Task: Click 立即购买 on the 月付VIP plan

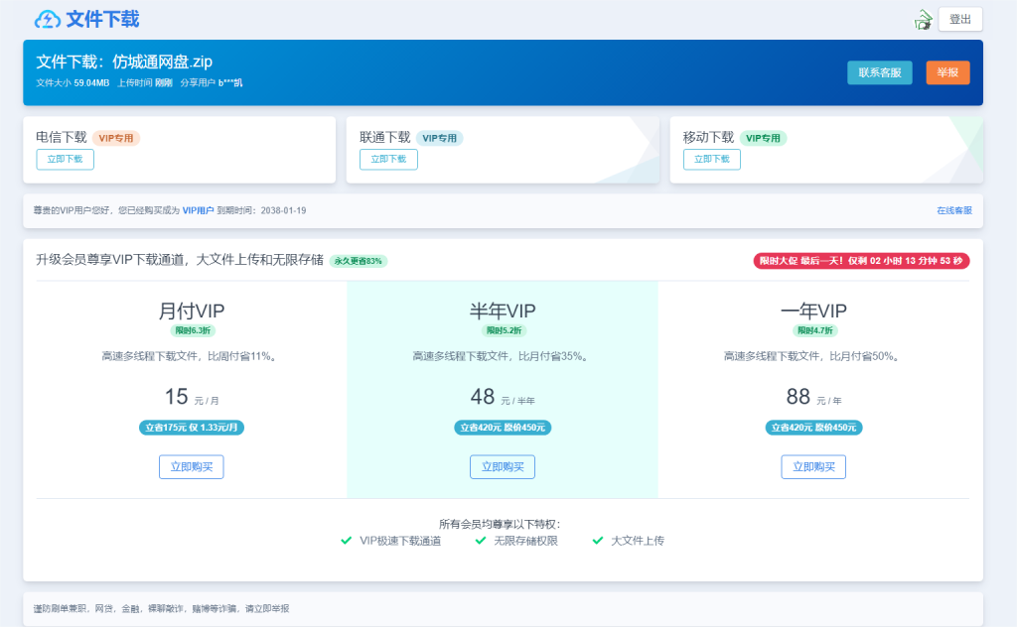Action: (x=191, y=466)
